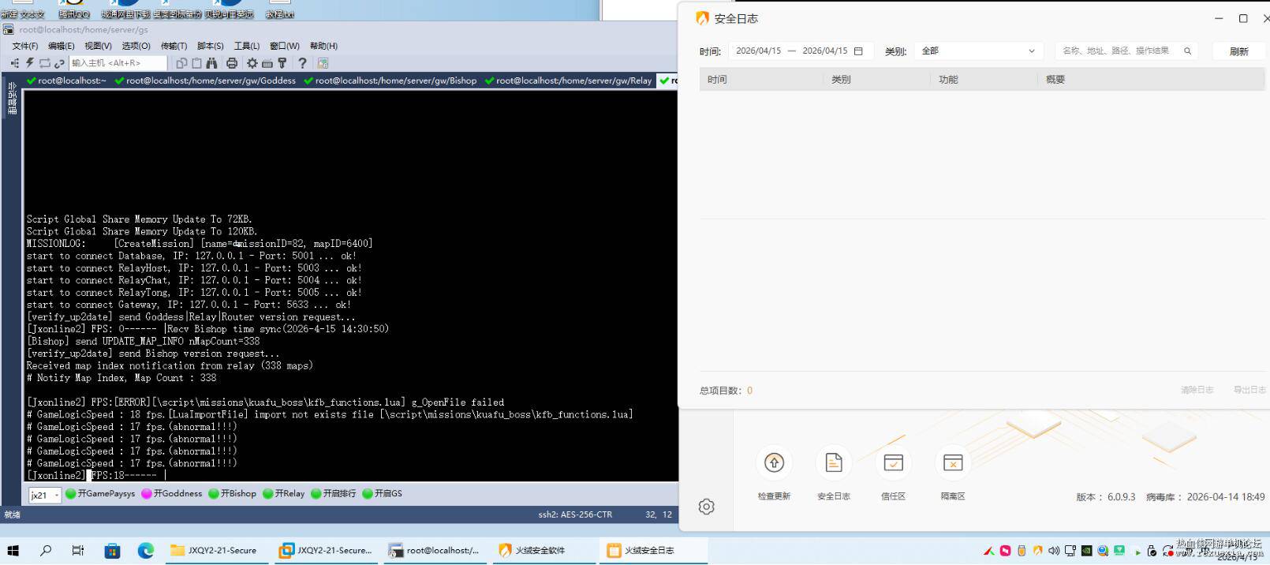The height and width of the screenshot is (565, 1270).
Task: Click the 输入主机 host input field
Action: pyautogui.click(x=118, y=62)
